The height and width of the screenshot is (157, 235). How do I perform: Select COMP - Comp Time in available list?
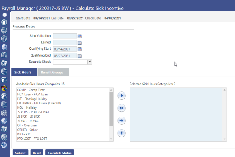point(31,90)
